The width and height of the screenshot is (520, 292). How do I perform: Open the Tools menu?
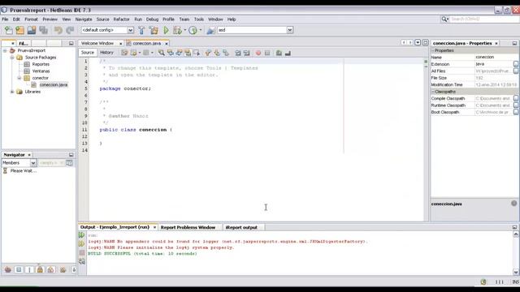pyautogui.click(x=199, y=19)
